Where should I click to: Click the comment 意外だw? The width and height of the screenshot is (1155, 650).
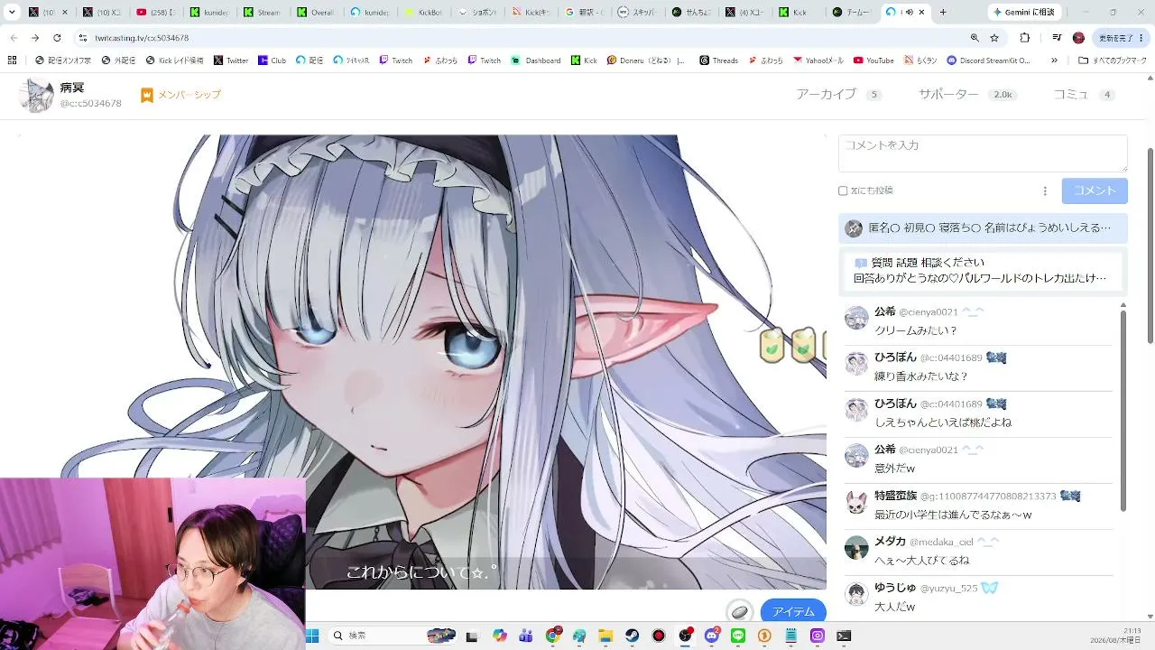click(x=895, y=469)
